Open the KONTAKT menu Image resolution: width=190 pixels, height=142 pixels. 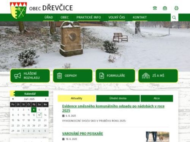(140, 17)
